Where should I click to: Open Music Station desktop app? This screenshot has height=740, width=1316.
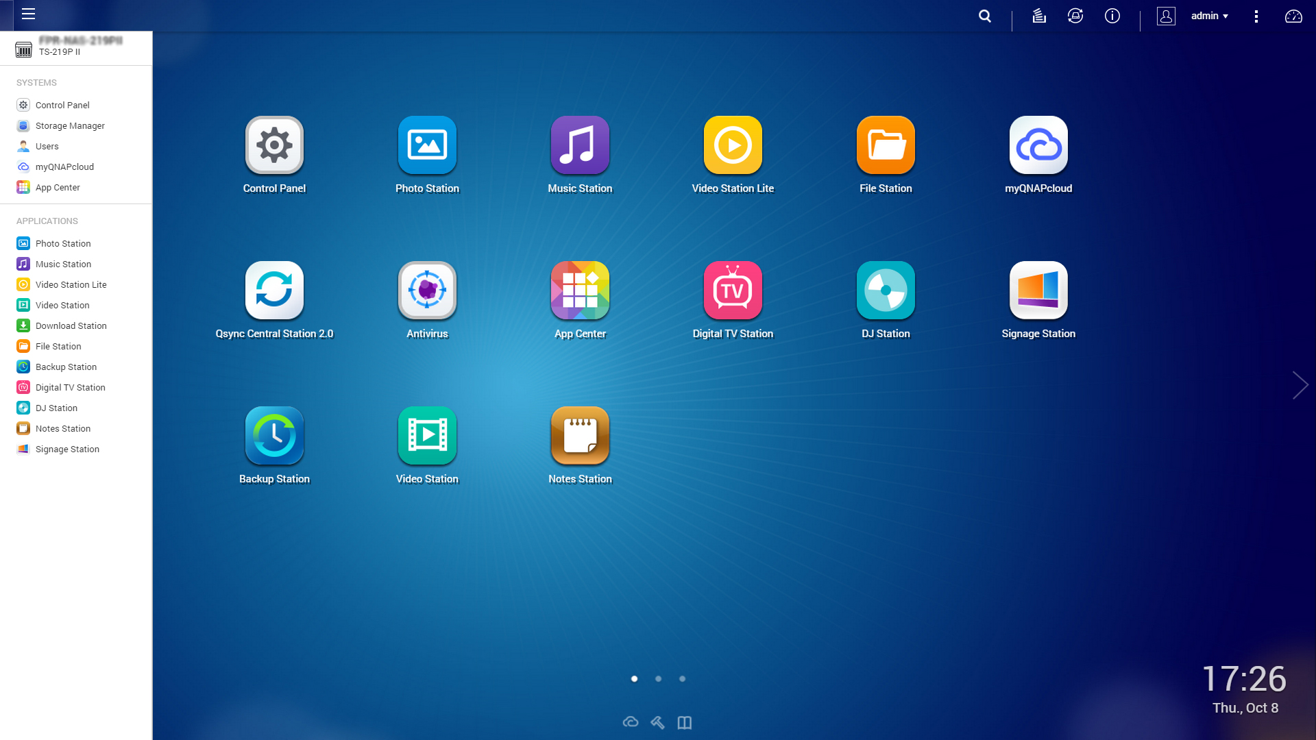(x=580, y=145)
